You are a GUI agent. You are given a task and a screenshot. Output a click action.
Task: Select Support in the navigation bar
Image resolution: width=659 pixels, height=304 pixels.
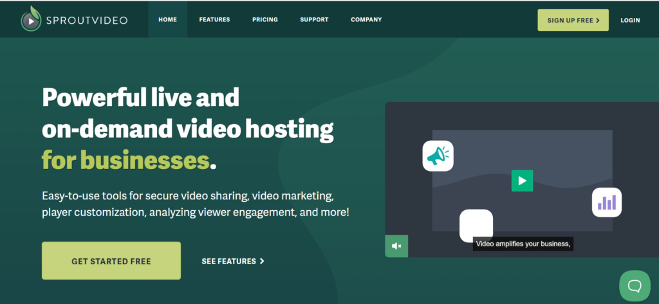[x=314, y=20]
